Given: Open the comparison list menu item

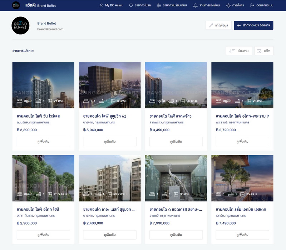Looking at the screenshot, I should tap(172, 5).
